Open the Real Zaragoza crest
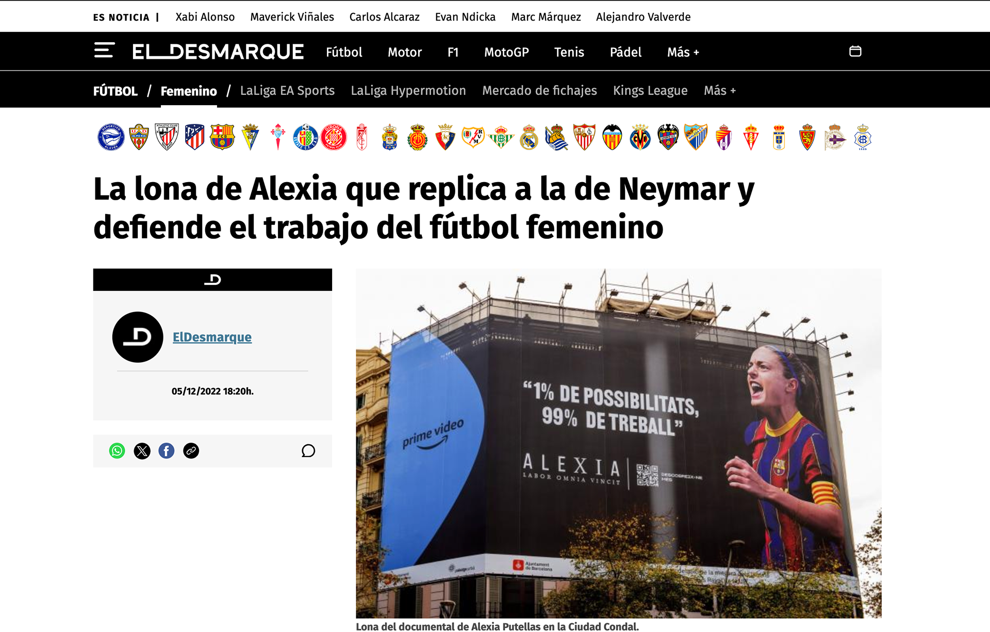Image resolution: width=990 pixels, height=632 pixels. click(807, 137)
